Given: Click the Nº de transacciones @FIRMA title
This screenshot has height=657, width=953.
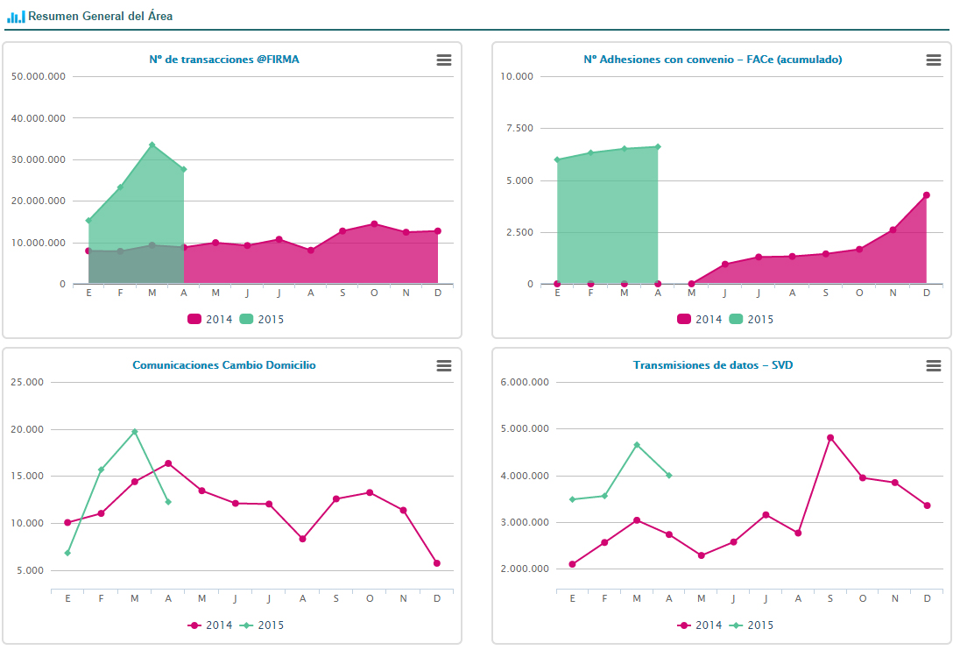Looking at the screenshot, I should point(224,60).
